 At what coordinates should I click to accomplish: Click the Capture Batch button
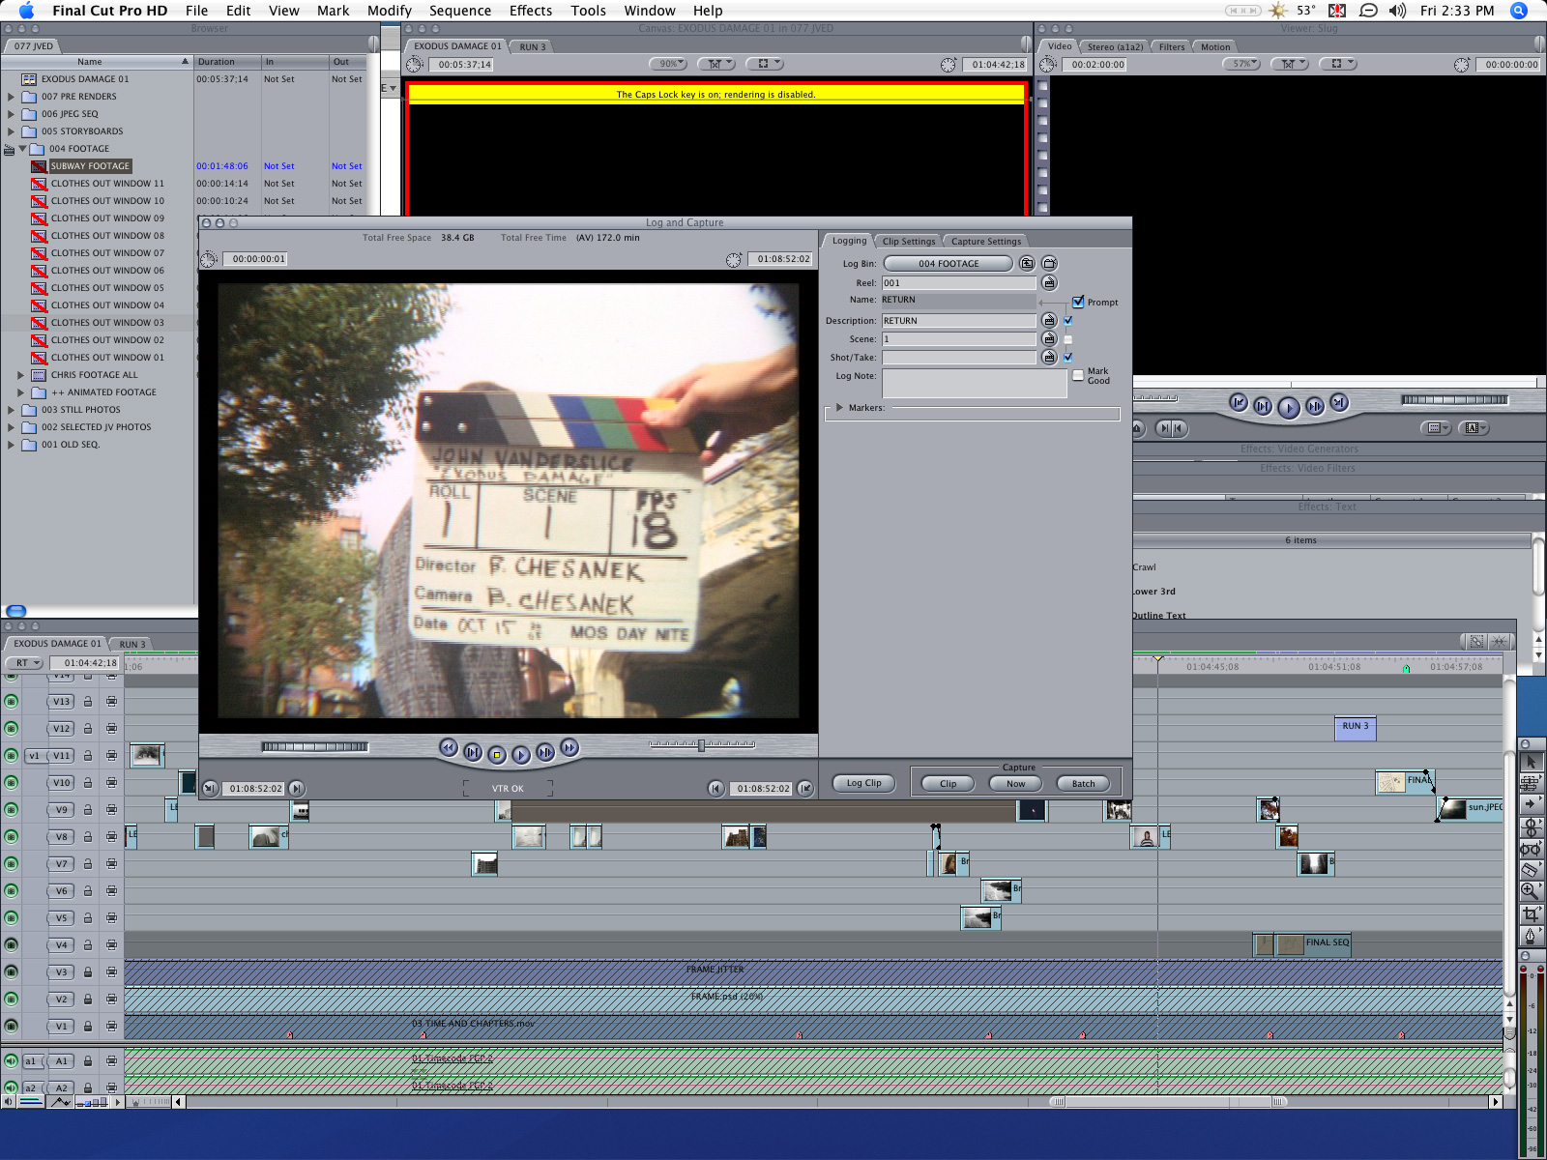(1084, 784)
